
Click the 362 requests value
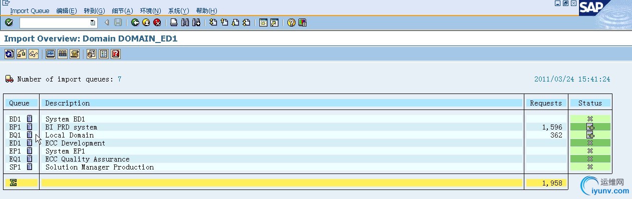[x=556, y=135]
